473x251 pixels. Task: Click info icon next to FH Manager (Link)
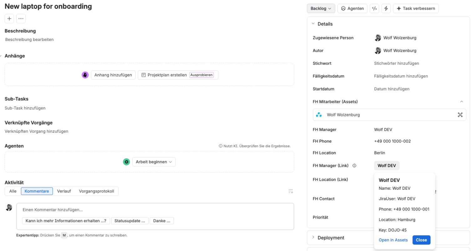[354, 166]
